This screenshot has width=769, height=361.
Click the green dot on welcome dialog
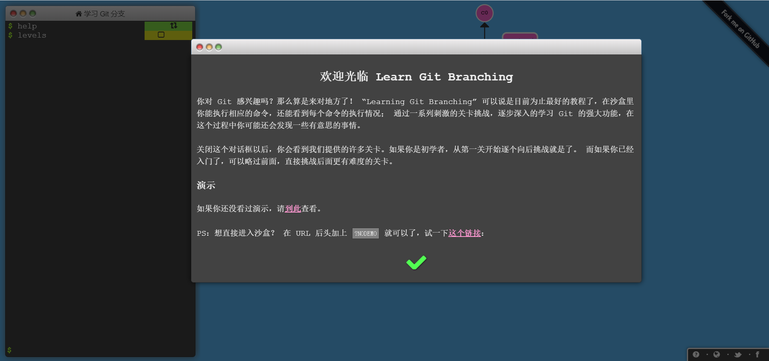pyautogui.click(x=218, y=47)
